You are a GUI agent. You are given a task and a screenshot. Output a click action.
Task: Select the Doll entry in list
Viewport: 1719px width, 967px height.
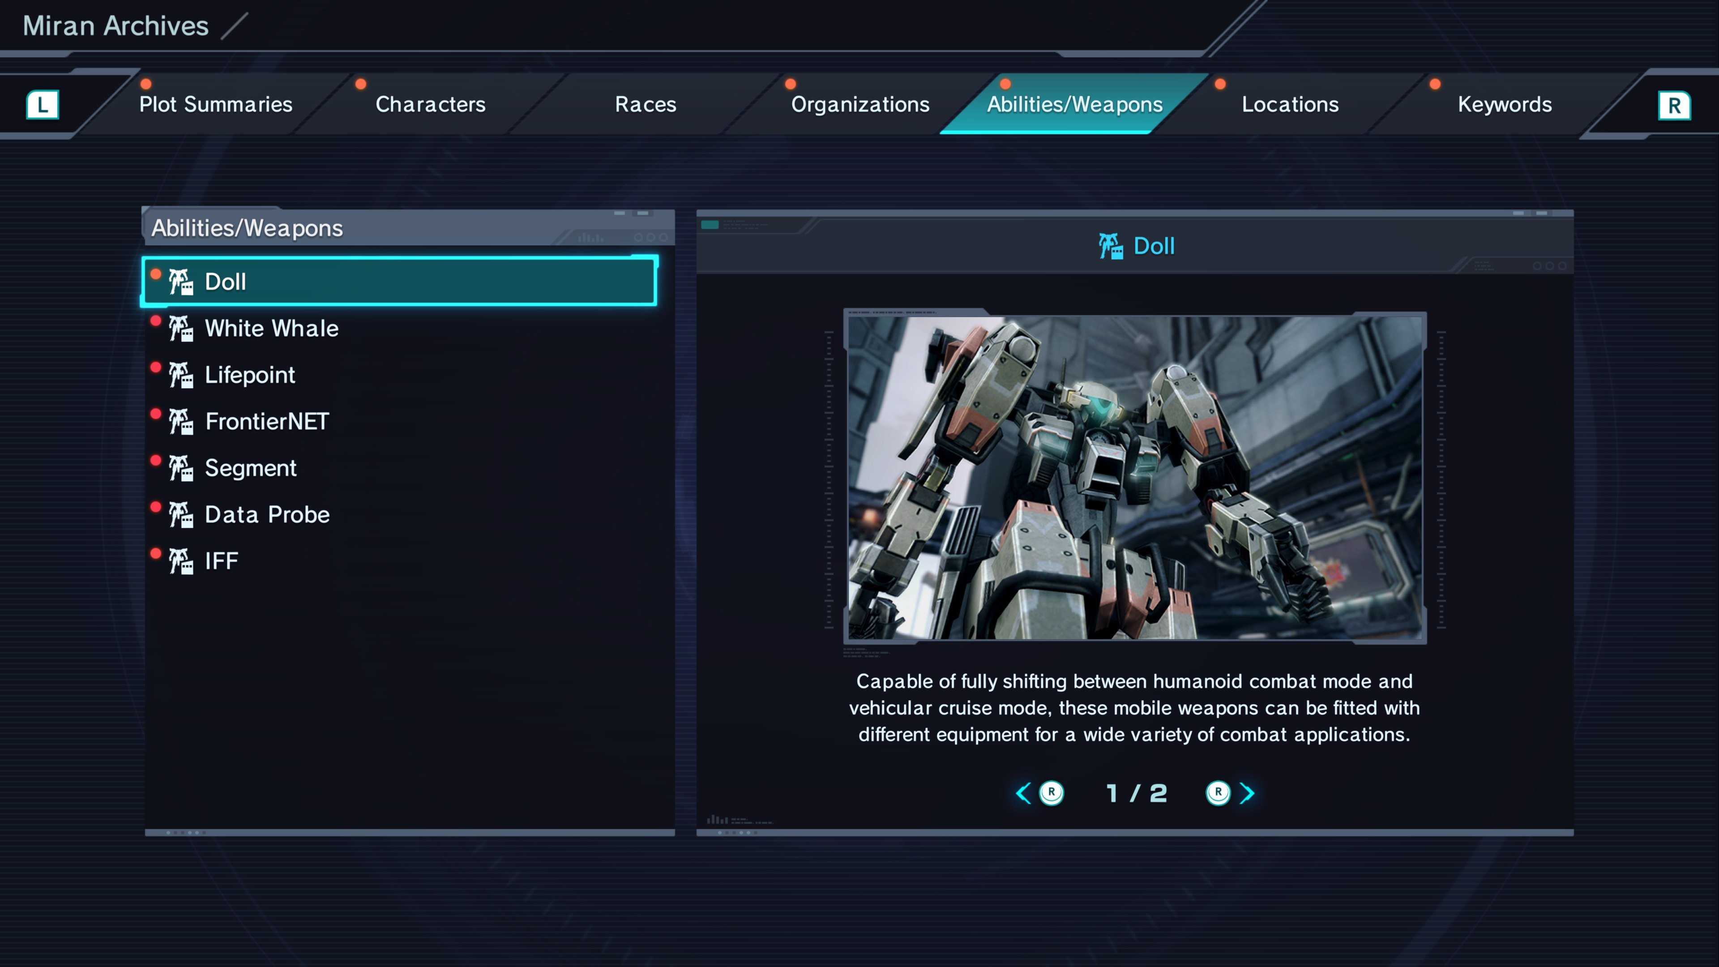(399, 282)
